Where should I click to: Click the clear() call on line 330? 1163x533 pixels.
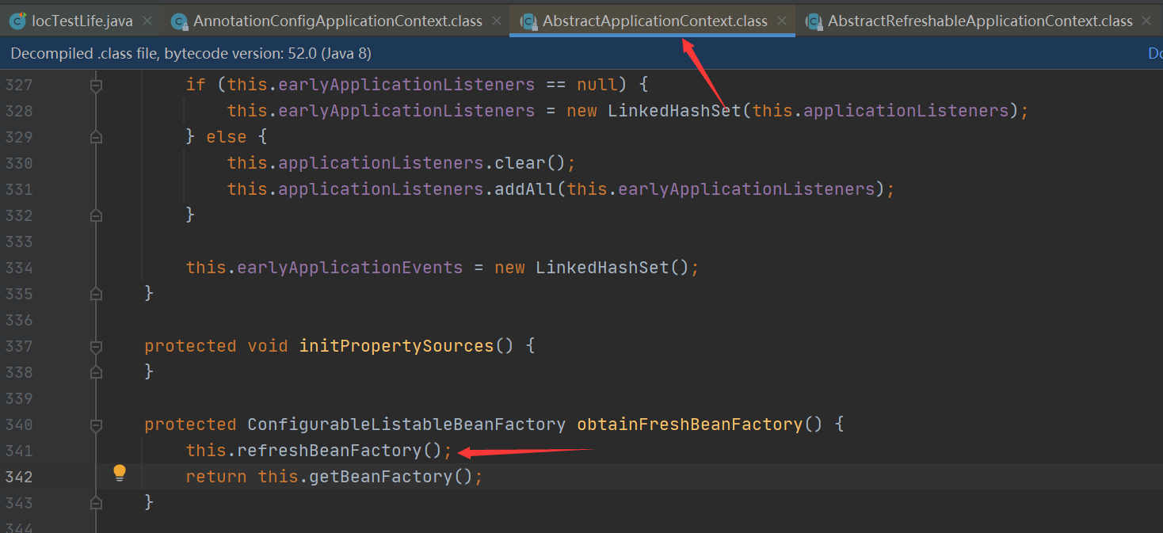coord(521,163)
